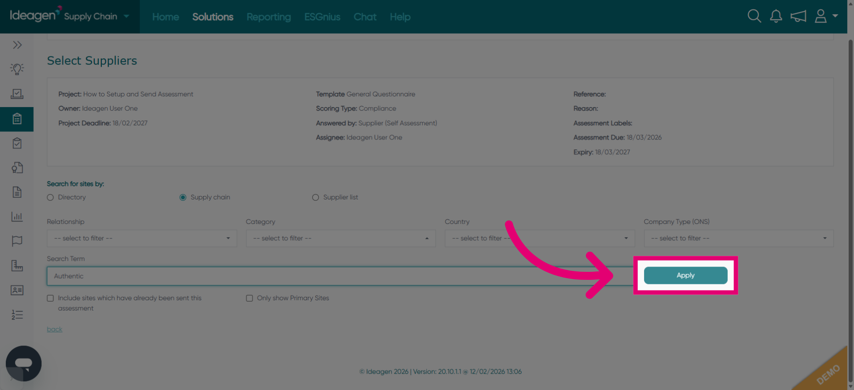Open the flag icon in sidebar
The width and height of the screenshot is (854, 390).
[17, 241]
